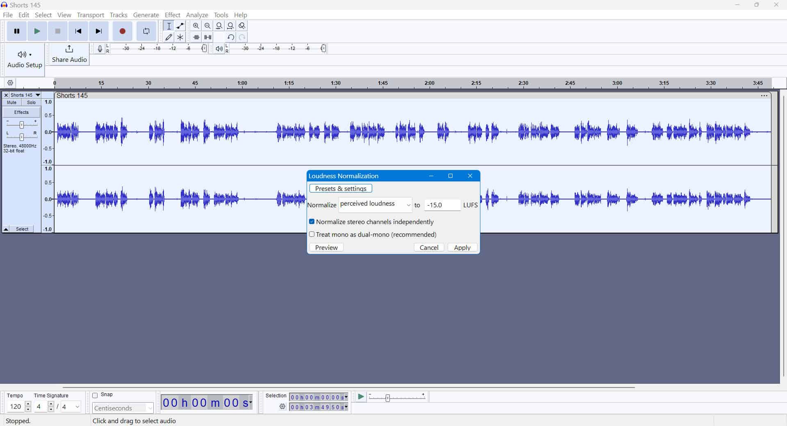The image size is (787, 426).
Task: Enable Treat mono as dual-mono
Action: [312, 234]
